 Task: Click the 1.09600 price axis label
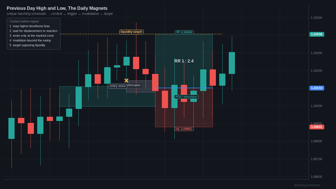(316, 177)
